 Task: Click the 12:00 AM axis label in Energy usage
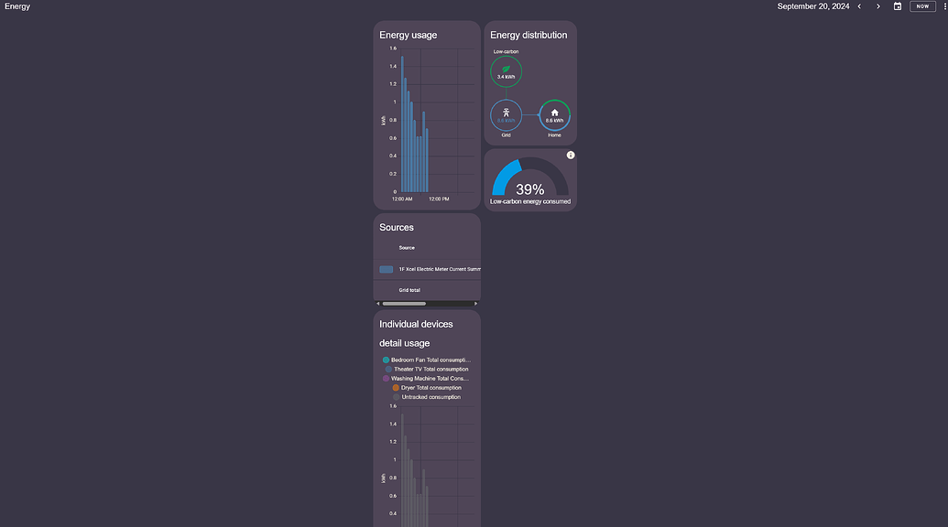[x=402, y=199]
